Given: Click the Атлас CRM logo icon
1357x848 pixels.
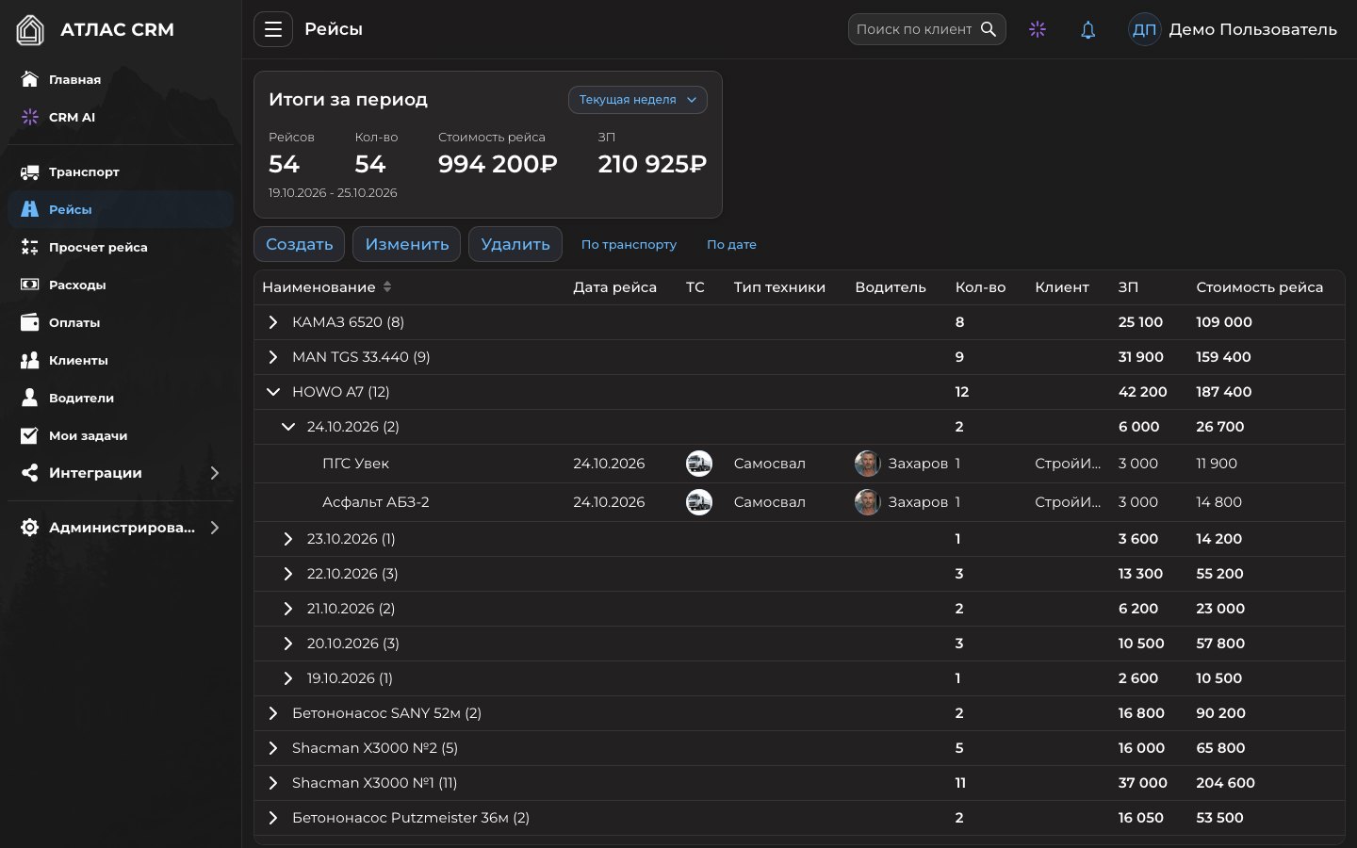Looking at the screenshot, I should [30, 30].
